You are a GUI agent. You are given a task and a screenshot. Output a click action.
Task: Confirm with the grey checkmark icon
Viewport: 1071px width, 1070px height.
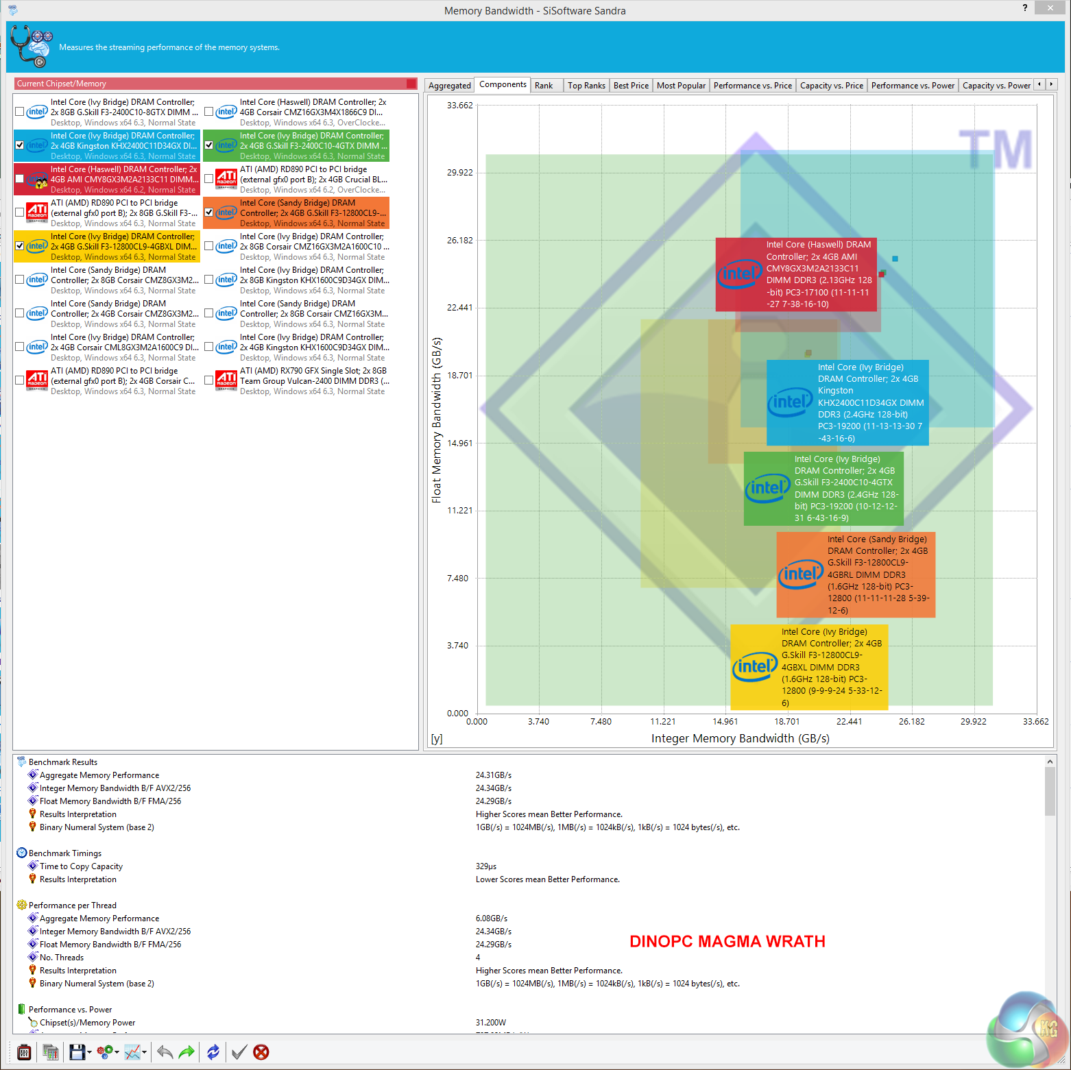239,1052
